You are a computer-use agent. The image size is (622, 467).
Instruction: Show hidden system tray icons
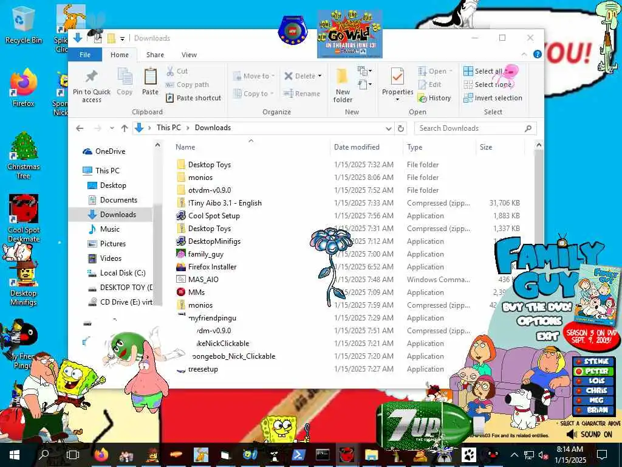pos(514,455)
